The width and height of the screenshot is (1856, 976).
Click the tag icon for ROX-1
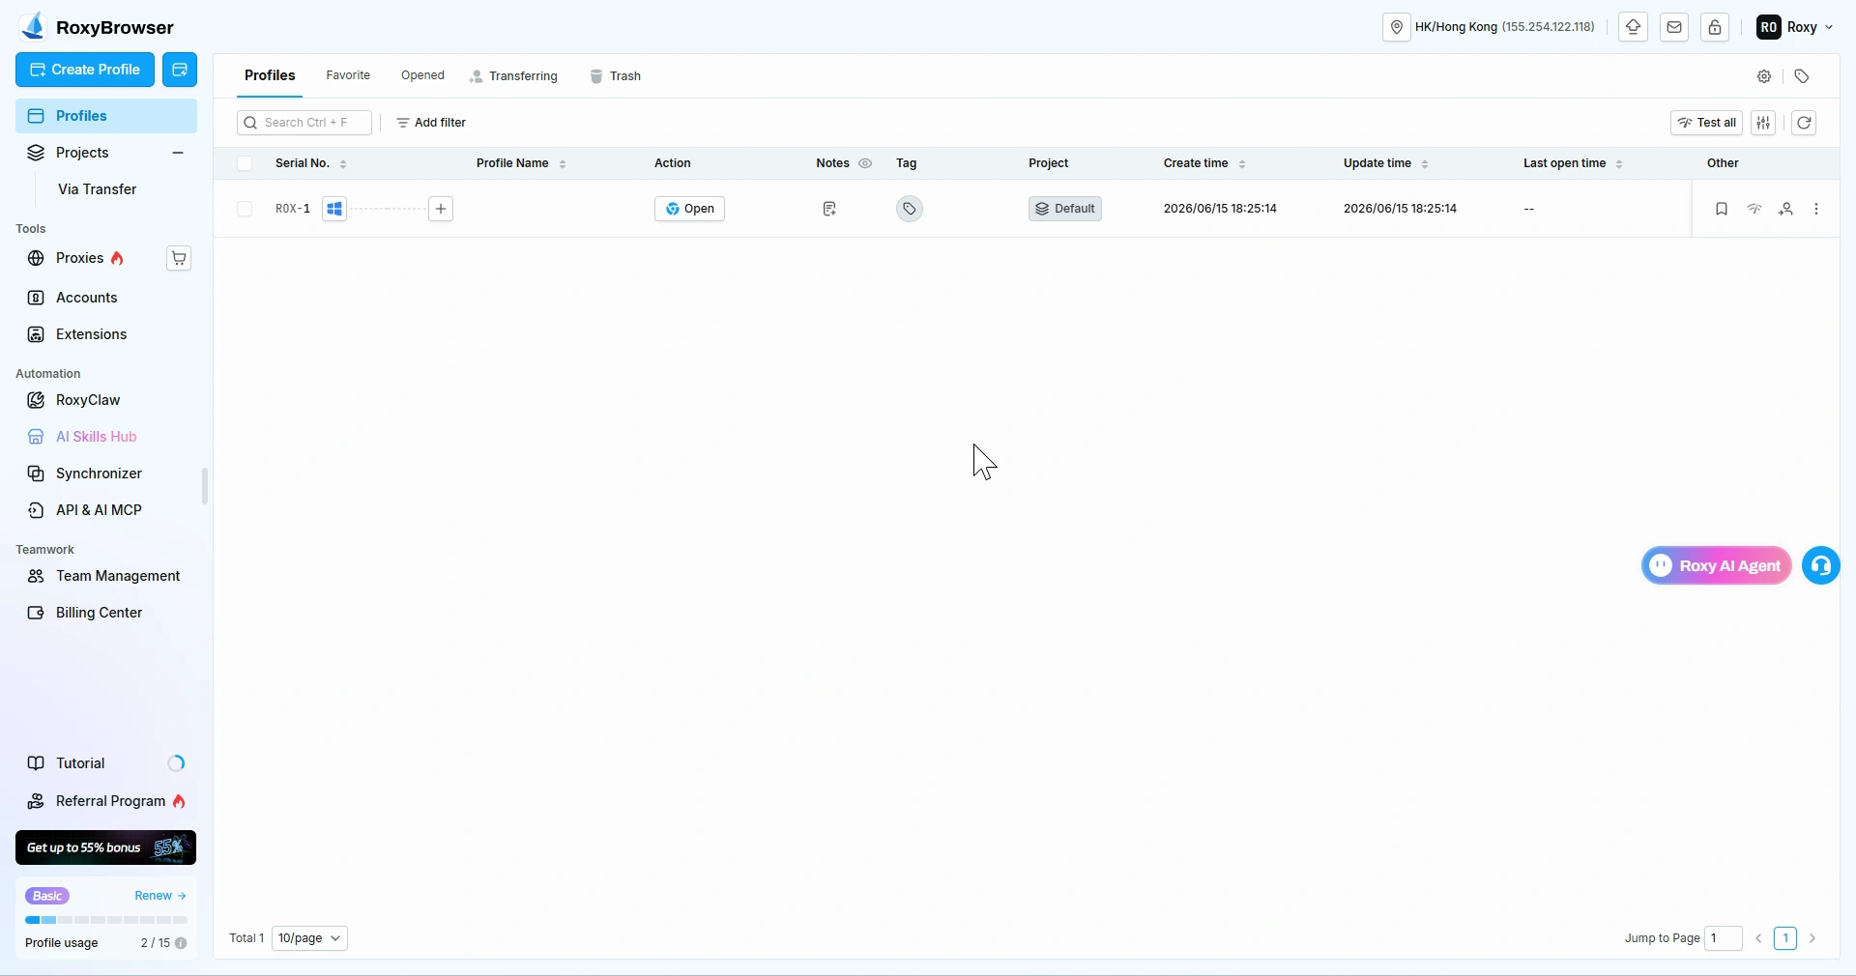(x=910, y=209)
